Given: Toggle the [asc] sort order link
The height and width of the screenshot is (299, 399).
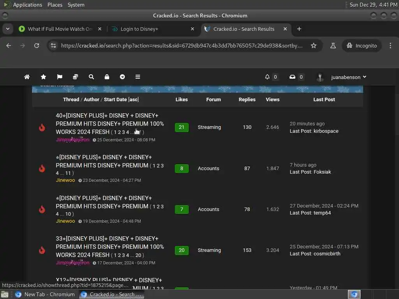Looking at the screenshot, I should 134,99.
